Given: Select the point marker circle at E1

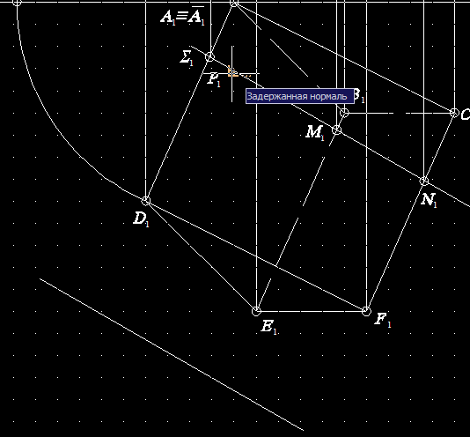Looking at the screenshot, I should (x=257, y=311).
